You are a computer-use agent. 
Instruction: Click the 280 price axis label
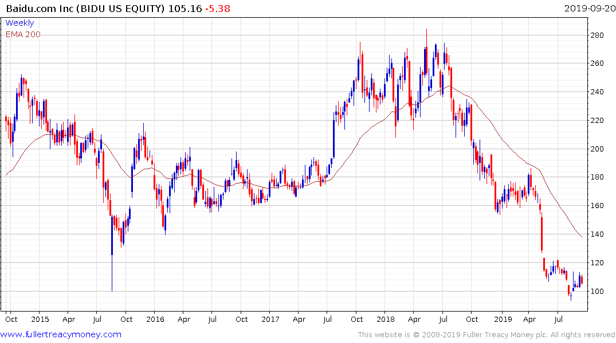pyautogui.click(x=597, y=35)
